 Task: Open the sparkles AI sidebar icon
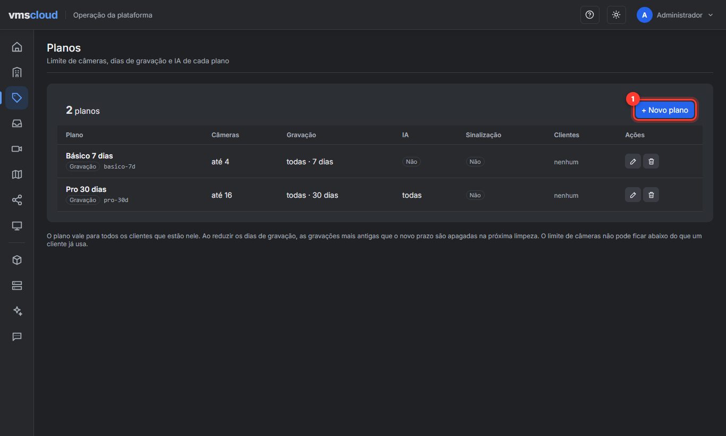[x=17, y=311]
